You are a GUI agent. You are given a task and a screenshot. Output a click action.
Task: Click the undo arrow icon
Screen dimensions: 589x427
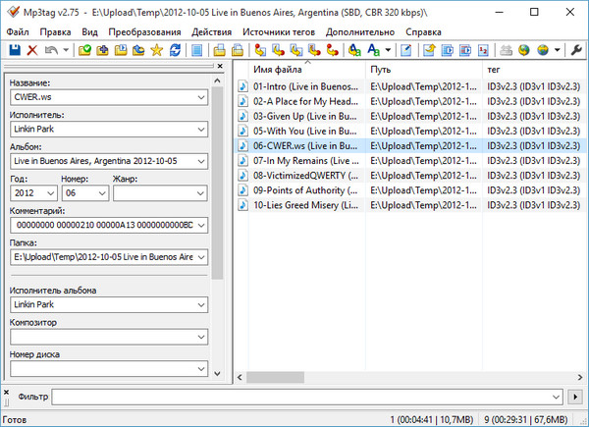pyautogui.click(x=51, y=49)
